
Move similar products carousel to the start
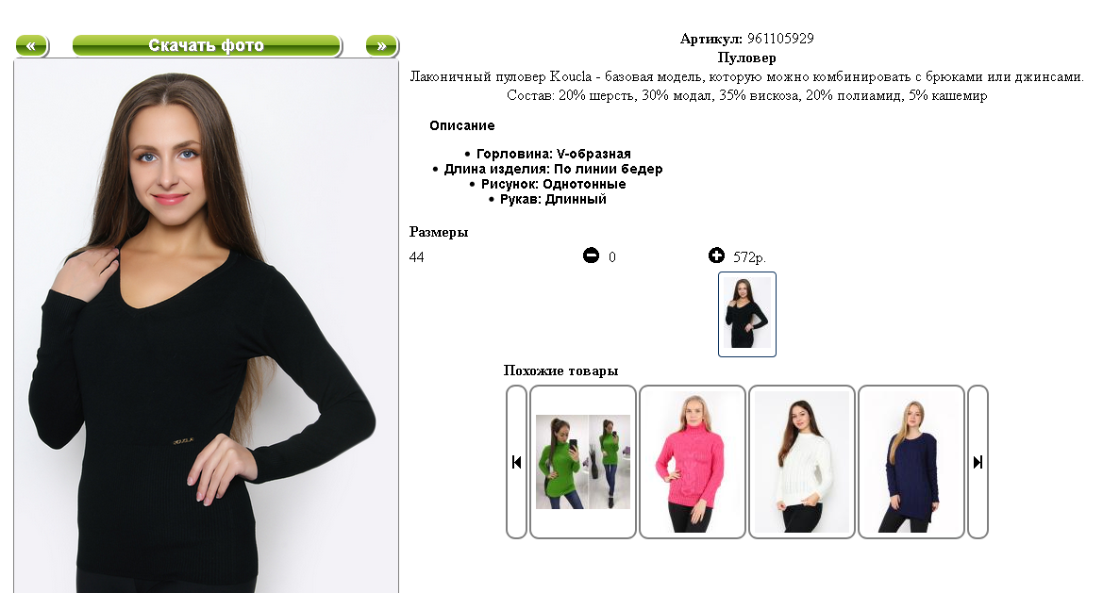[516, 462]
